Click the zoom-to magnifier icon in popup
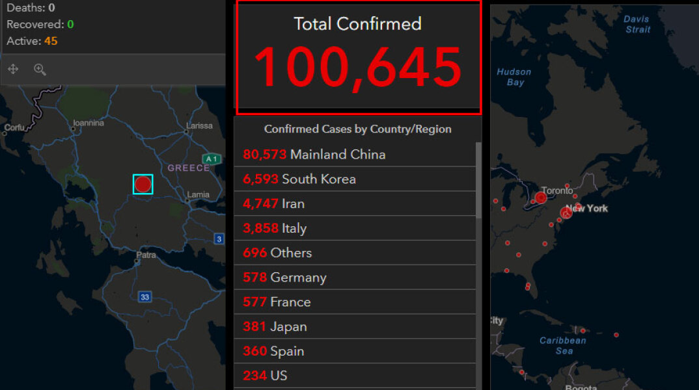Viewport: 699px width, 390px height. (x=40, y=70)
